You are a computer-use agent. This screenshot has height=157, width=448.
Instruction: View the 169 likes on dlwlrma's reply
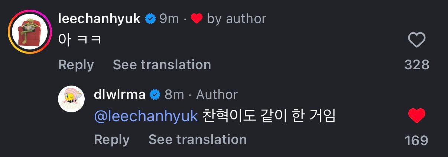[416, 141]
